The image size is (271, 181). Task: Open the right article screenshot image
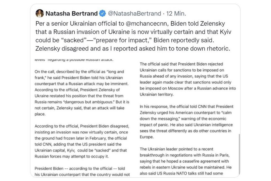coord(188,117)
